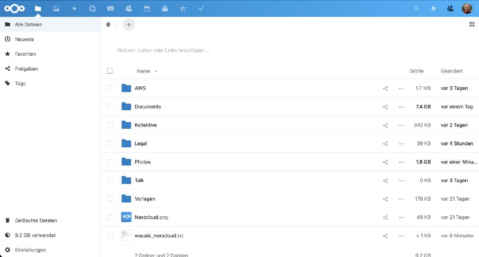Viewport: 479px width, 257px height.
Task: Open the Photos folder in file list
Action: click(143, 162)
